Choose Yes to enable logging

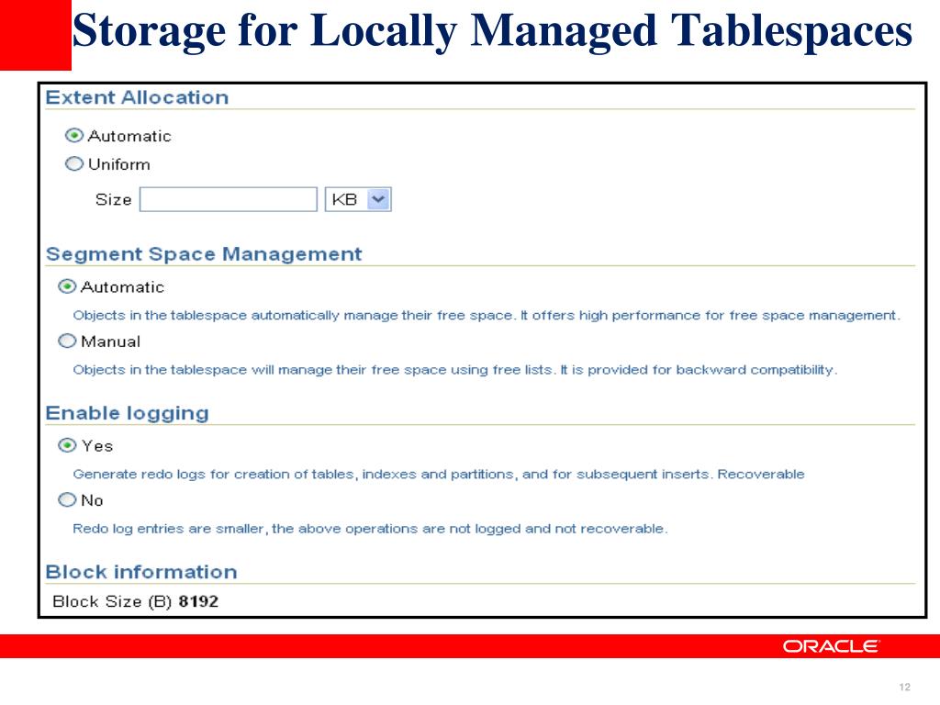[x=67, y=445]
